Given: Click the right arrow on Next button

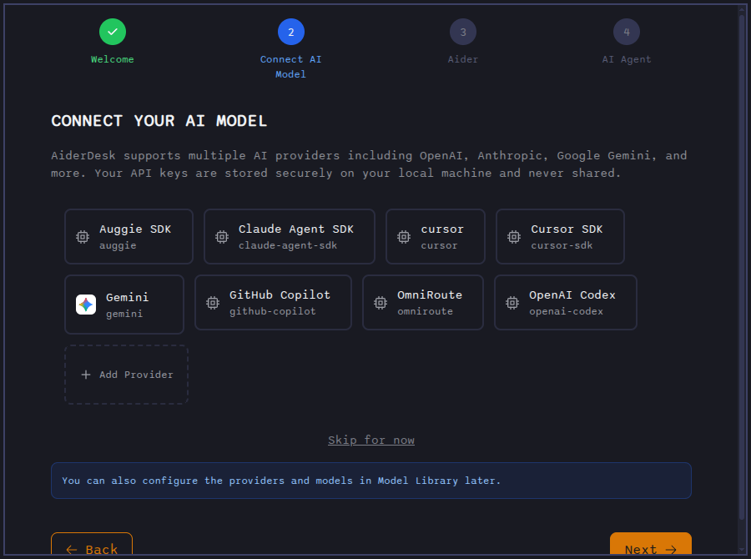Looking at the screenshot, I should tap(671, 550).
